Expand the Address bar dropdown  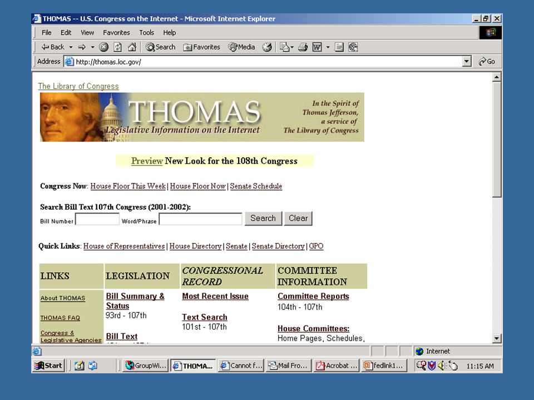(467, 62)
